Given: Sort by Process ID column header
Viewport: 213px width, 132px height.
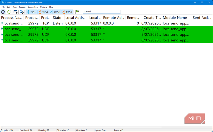Looking at the screenshot, I should pos(32,17).
